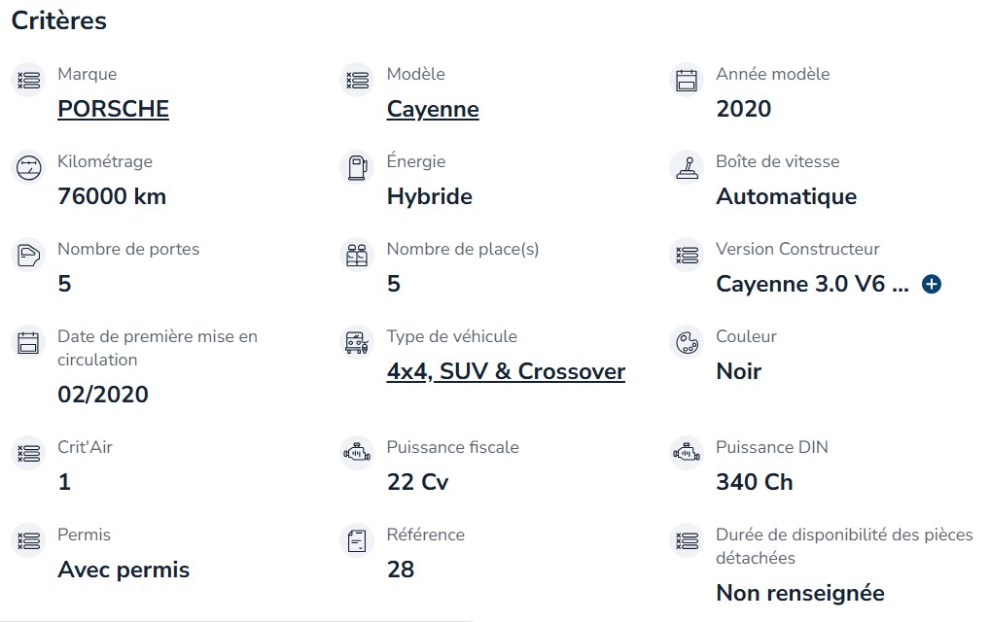This screenshot has height=622, width=990.
Task: Follow the 4x4, SUV & Crossover link
Action: 506,371
